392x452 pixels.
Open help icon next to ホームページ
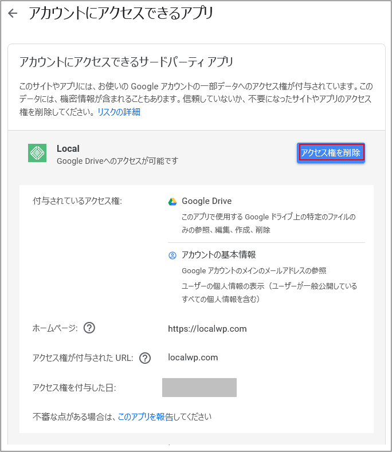pos(89,328)
